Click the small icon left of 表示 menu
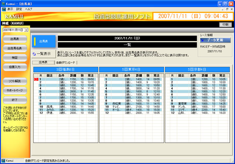 tap(3, 9)
